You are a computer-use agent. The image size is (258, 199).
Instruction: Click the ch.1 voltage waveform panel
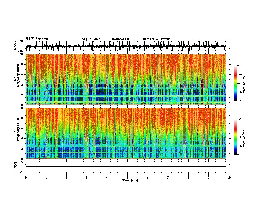pyautogui.click(x=128, y=46)
